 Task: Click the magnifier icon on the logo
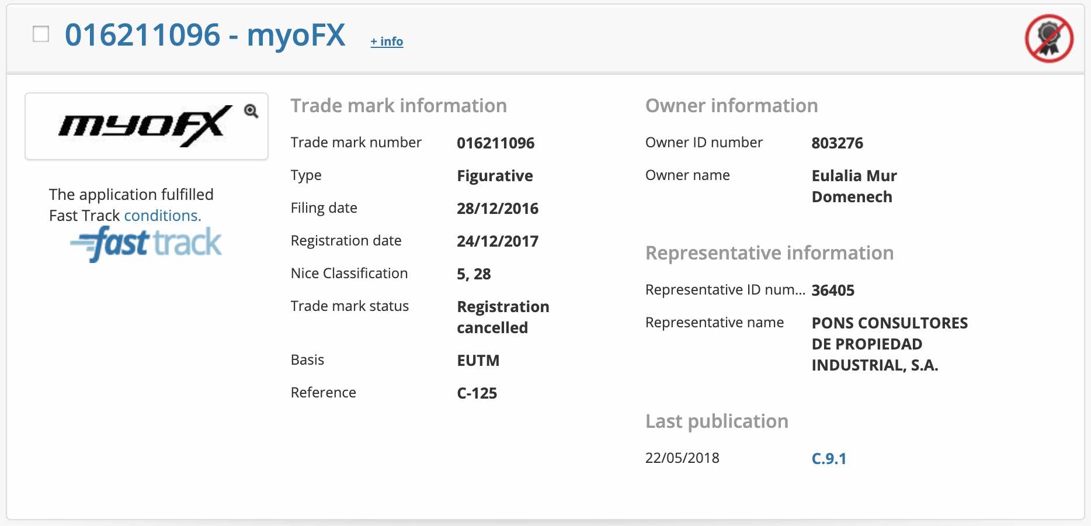[251, 111]
